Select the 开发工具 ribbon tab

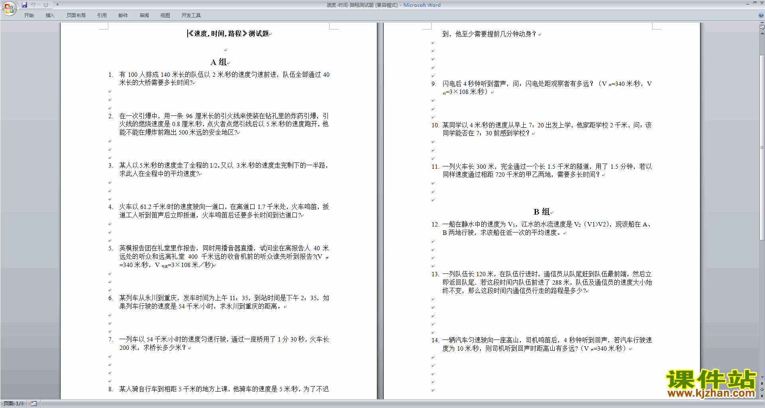191,15
